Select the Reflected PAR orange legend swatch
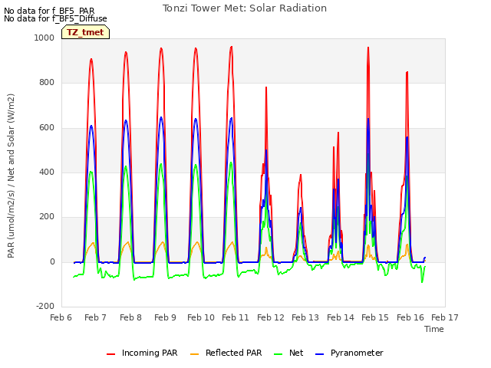Image resolution: width=491 pixels, height=368 pixels. (194, 354)
